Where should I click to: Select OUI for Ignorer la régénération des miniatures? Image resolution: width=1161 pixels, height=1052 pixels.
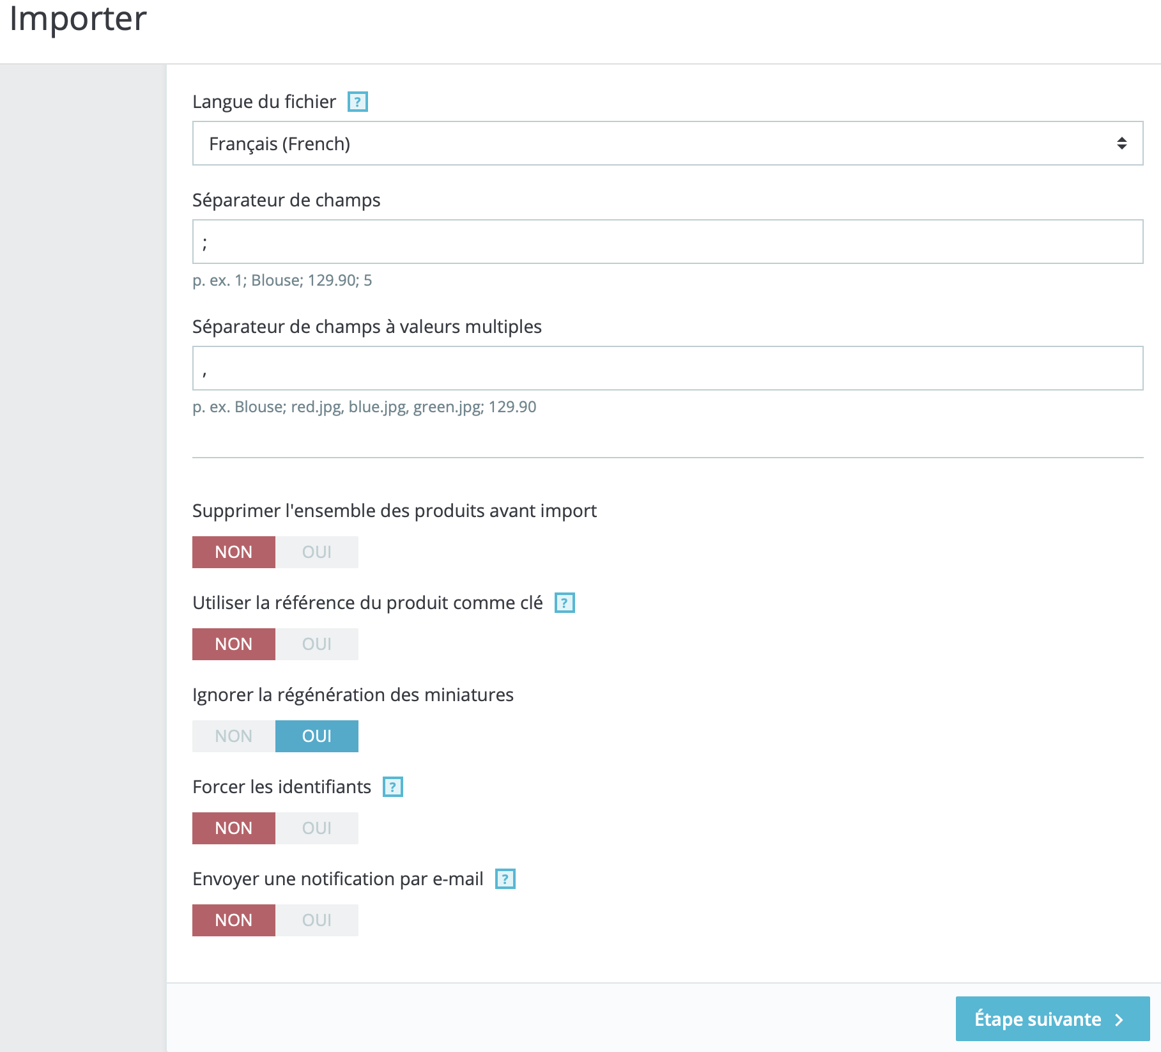pos(317,736)
